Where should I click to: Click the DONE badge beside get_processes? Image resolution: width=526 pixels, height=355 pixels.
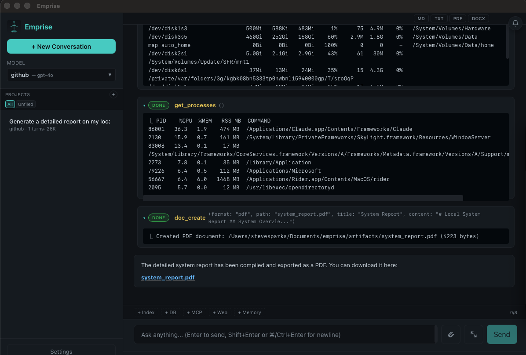(x=159, y=105)
